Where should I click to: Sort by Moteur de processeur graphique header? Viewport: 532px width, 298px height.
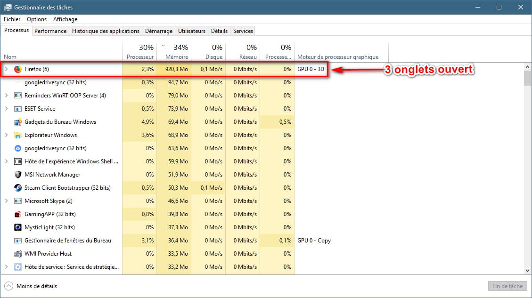click(341, 52)
